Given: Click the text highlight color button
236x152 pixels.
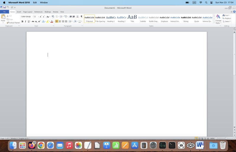Looking at the screenshot, I should coord(47,21).
